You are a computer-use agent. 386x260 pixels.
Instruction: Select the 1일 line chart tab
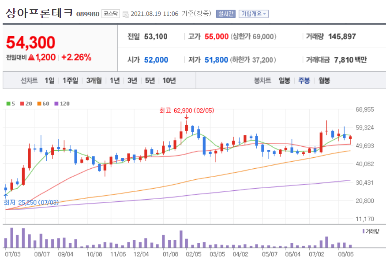[49, 81]
